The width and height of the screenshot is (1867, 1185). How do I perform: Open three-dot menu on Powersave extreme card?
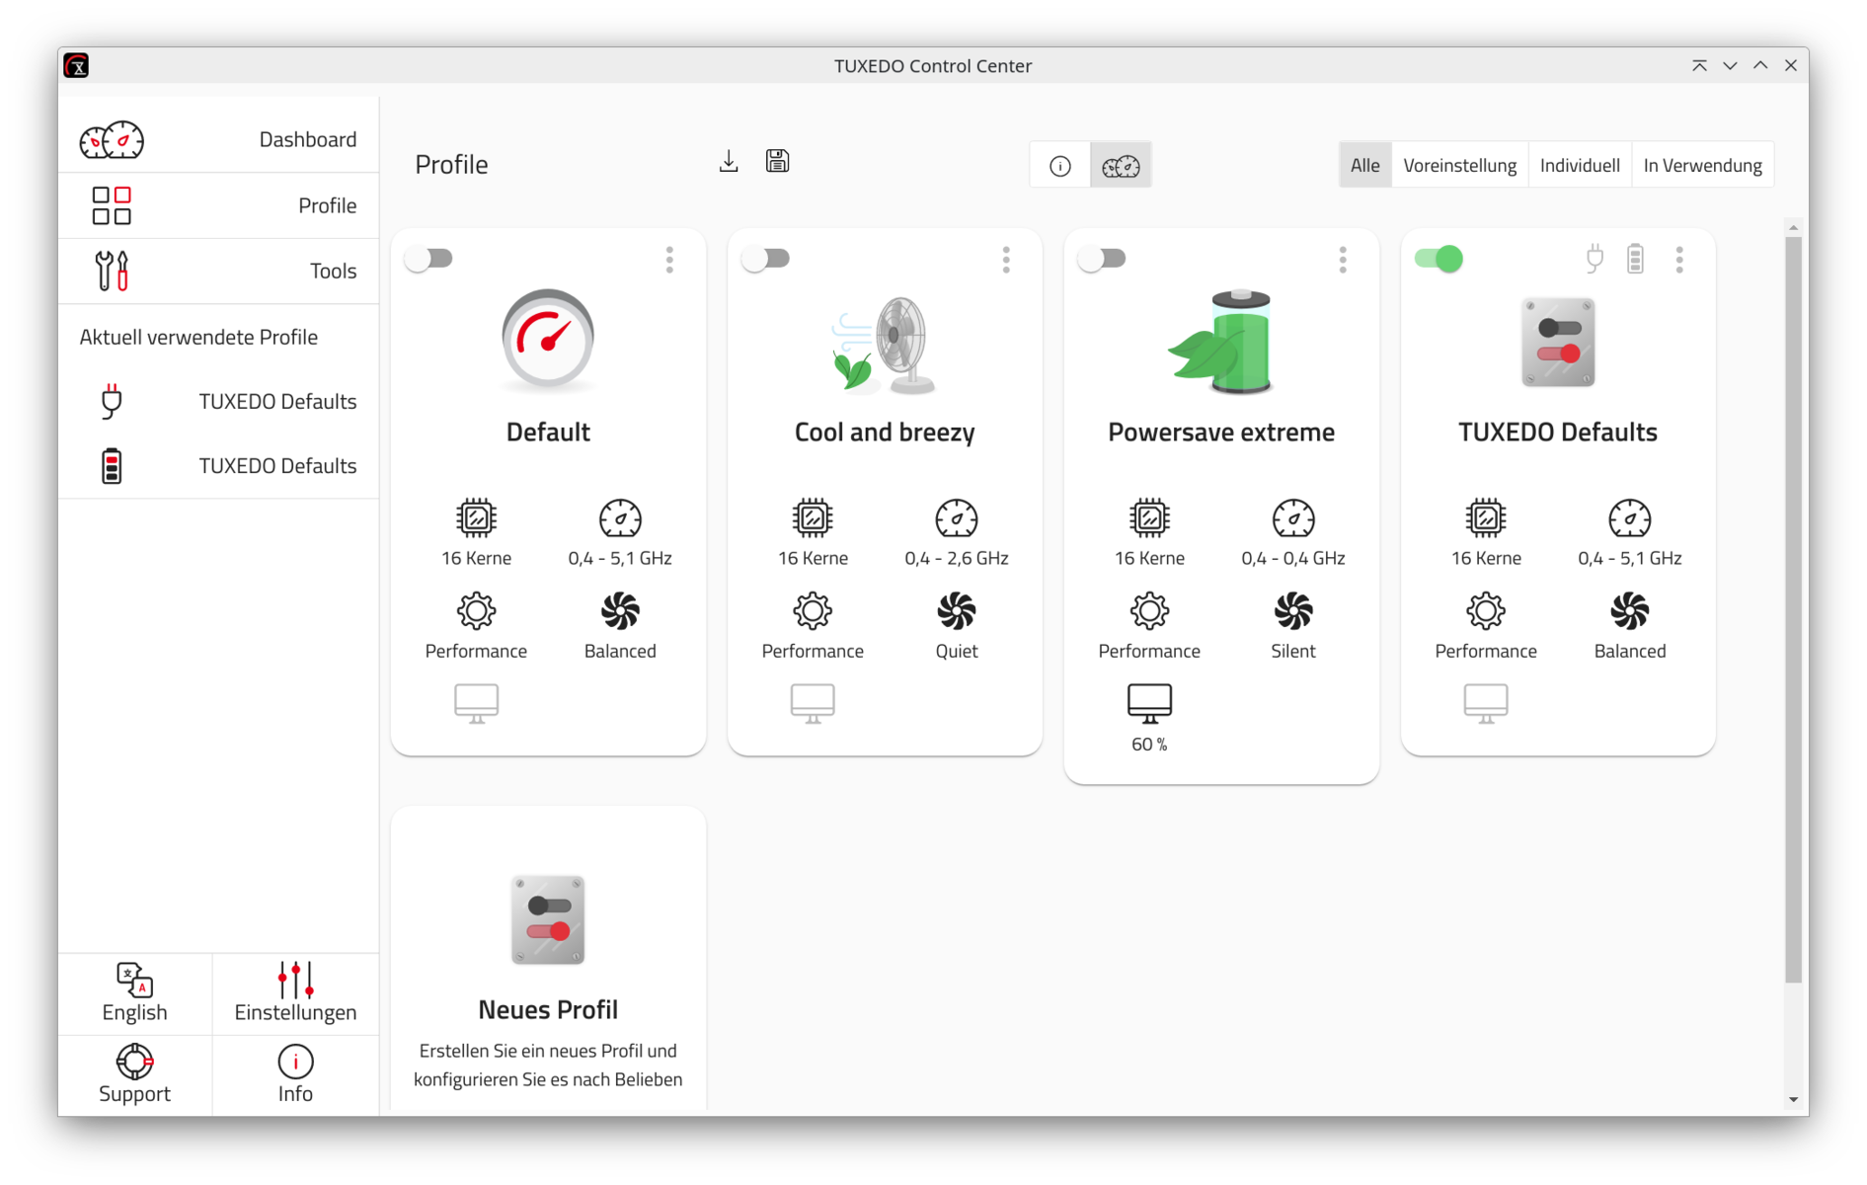(1343, 260)
